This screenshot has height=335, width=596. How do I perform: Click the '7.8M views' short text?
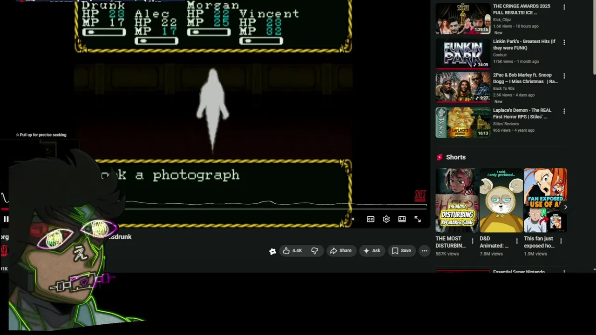491,254
